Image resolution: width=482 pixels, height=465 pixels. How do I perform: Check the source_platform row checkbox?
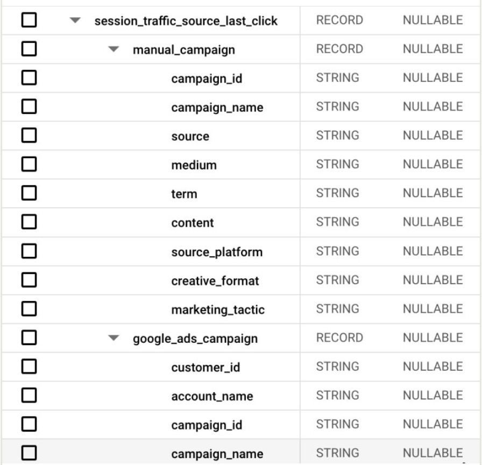click(x=29, y=251)
